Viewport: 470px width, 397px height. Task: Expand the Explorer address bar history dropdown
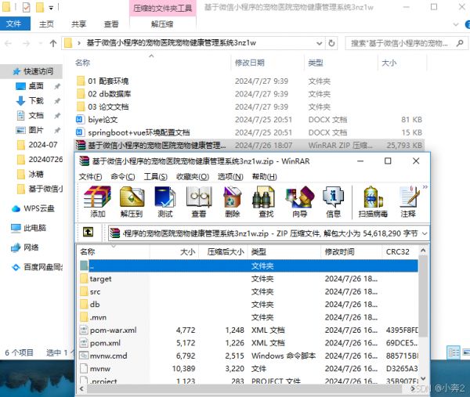pyautogui.click(x=320, y=42)
